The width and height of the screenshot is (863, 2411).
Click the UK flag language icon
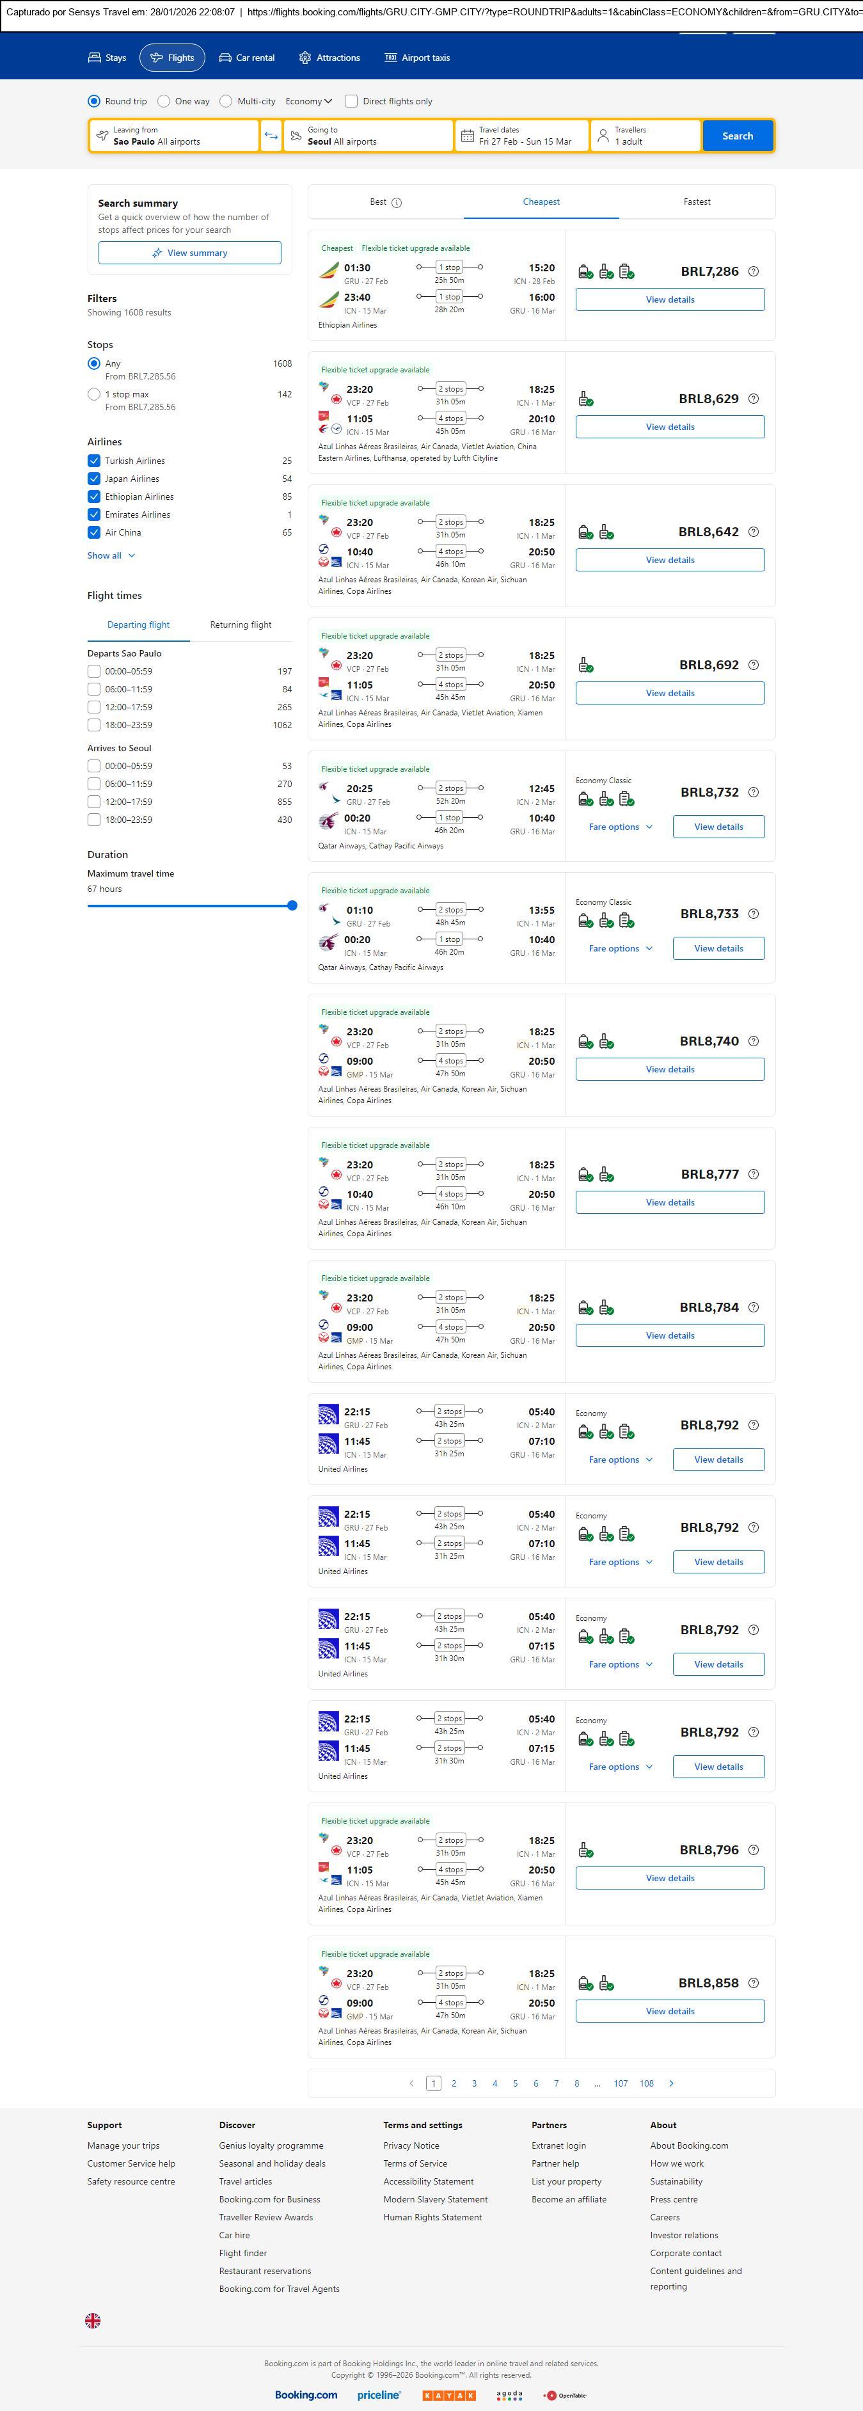(x=93, y=2320)
